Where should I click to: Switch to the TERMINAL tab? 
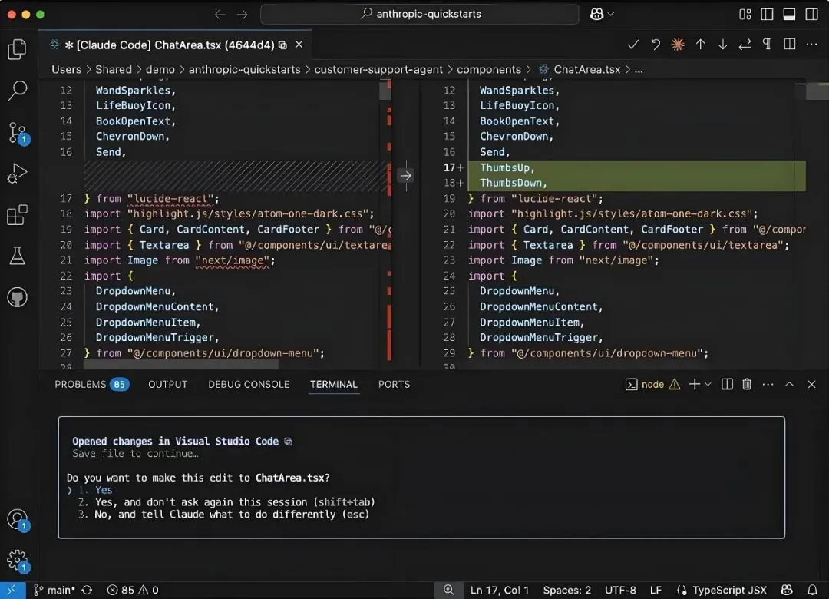point(334,384)
